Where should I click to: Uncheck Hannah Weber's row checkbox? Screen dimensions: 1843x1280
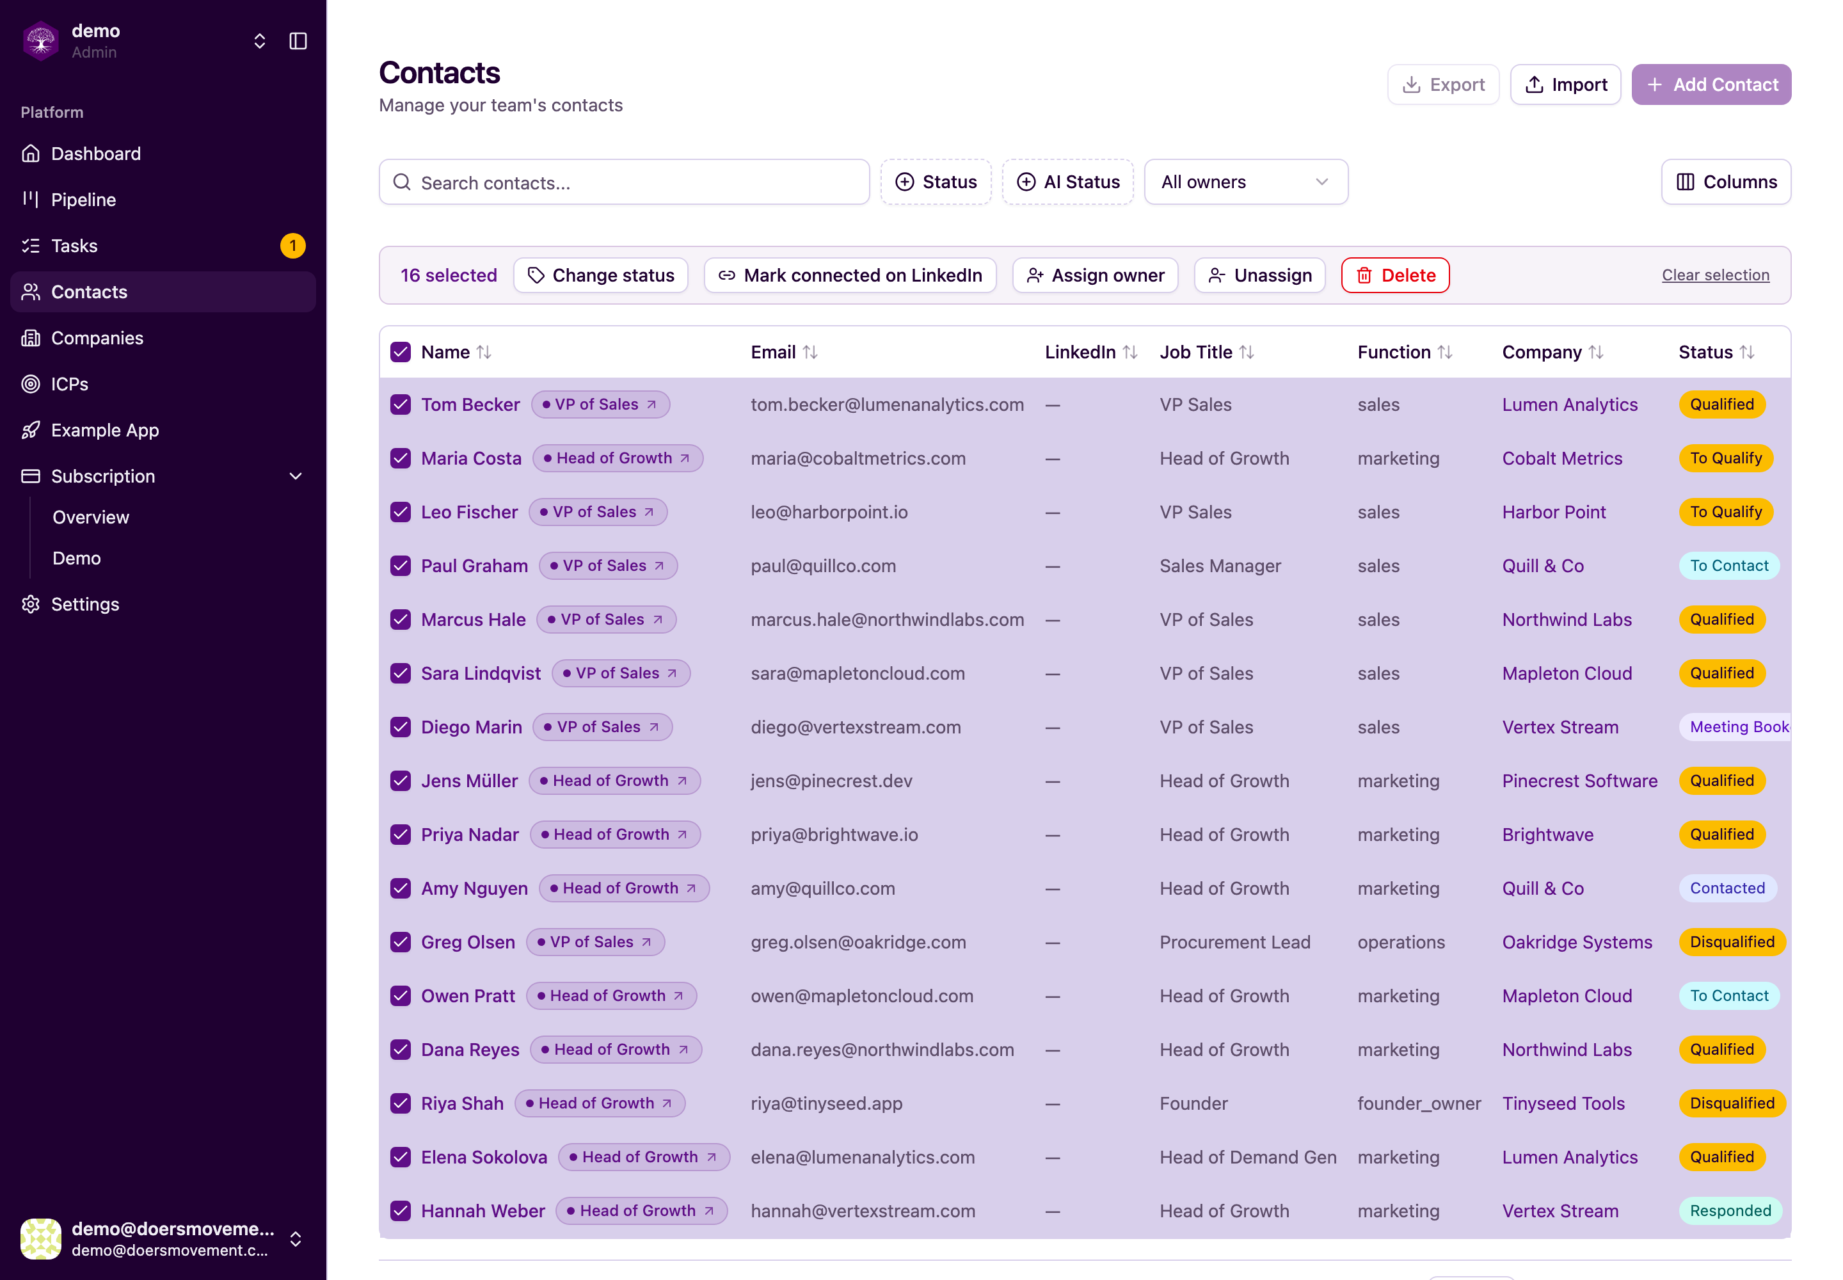point(400,1210)
